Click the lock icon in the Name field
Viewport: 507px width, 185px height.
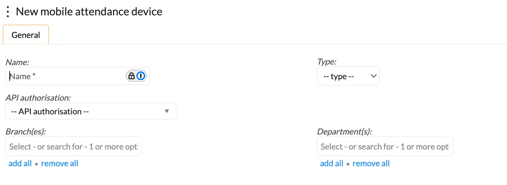point(131,76)
